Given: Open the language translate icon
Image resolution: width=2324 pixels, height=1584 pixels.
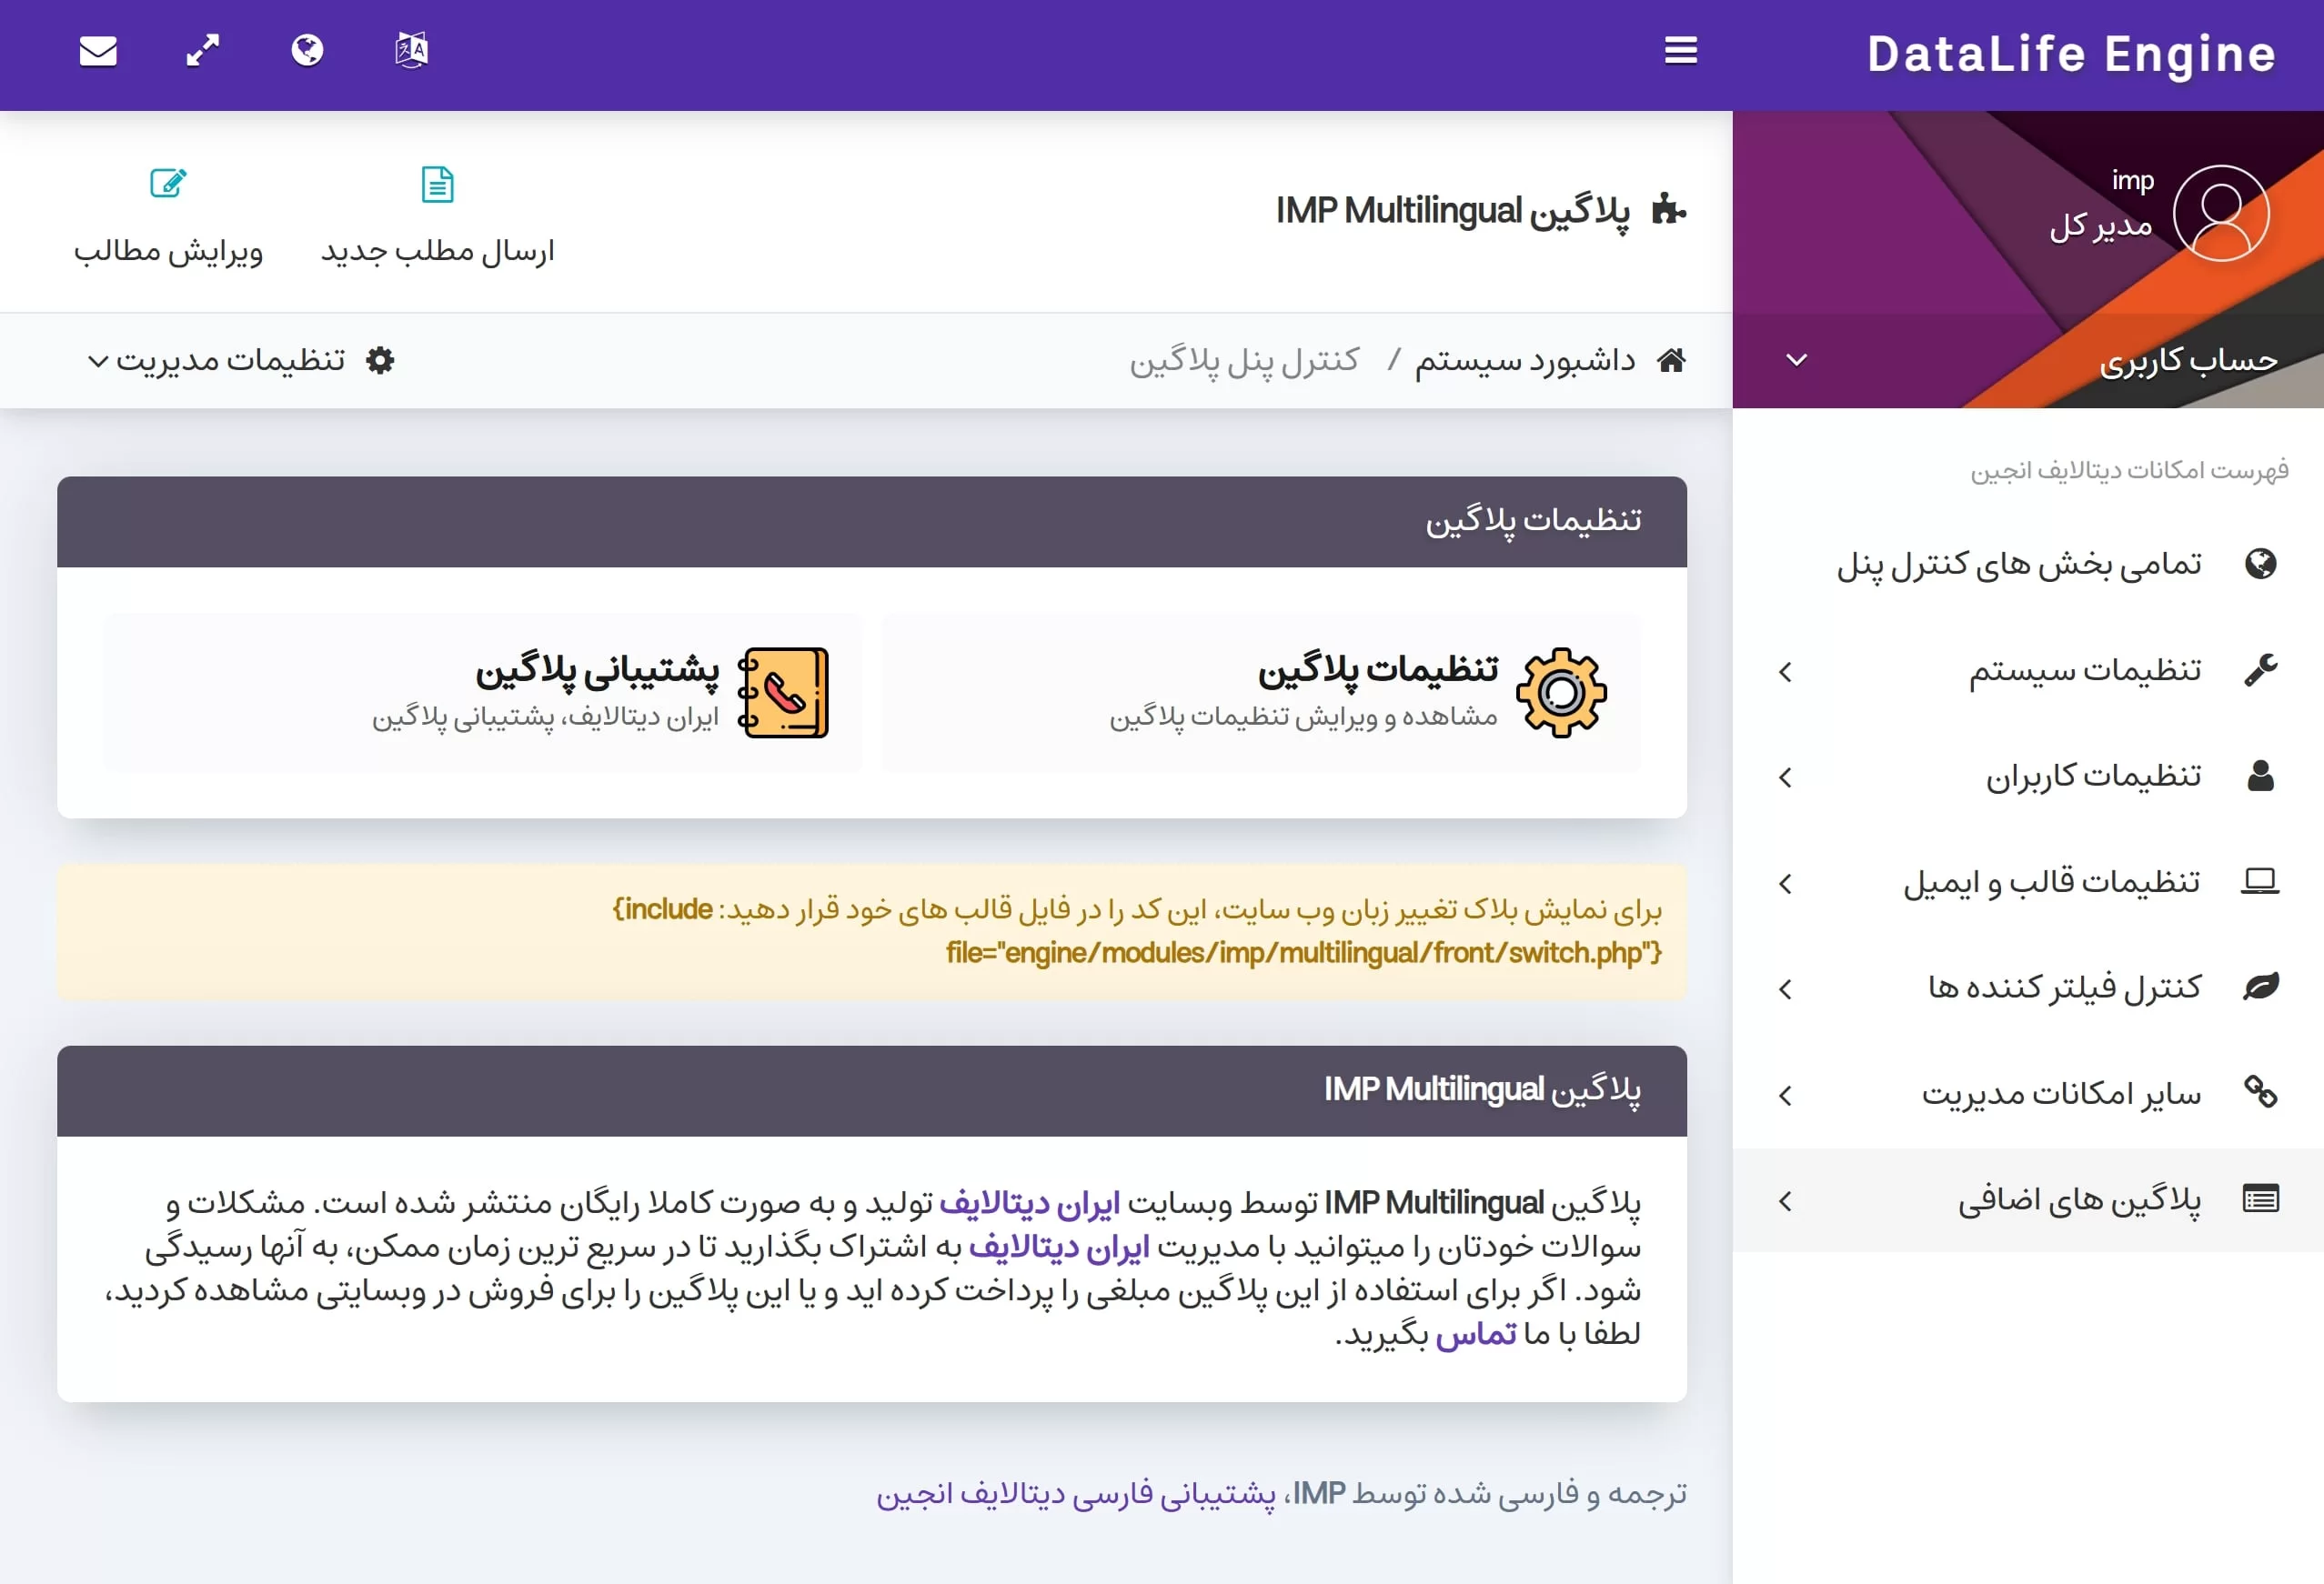Looking at the screenshot, I should 411,50.
